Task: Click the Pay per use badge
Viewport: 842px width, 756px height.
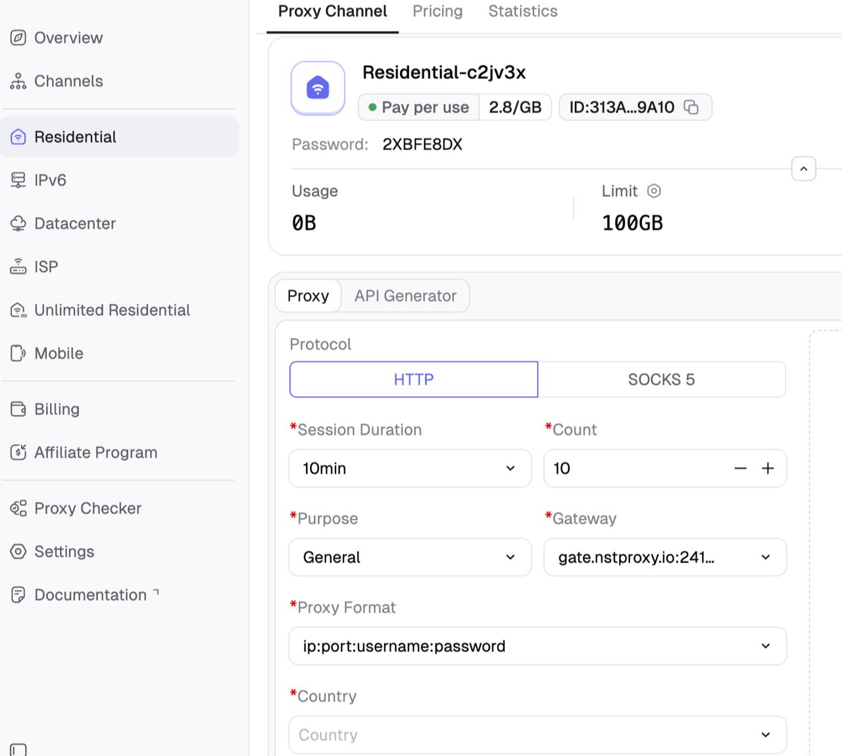Action: [418, 107]
